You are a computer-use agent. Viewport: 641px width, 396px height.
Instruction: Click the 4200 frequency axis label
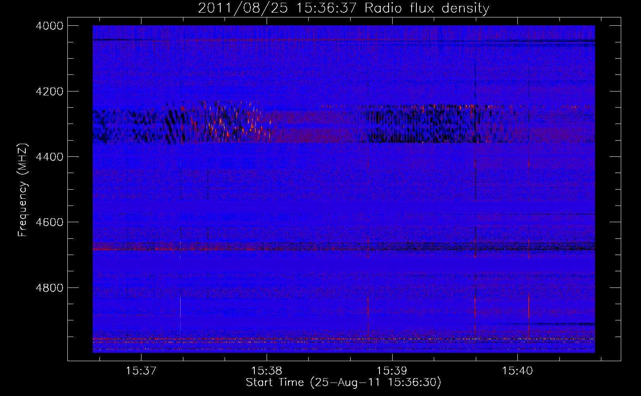pos(50,91)
